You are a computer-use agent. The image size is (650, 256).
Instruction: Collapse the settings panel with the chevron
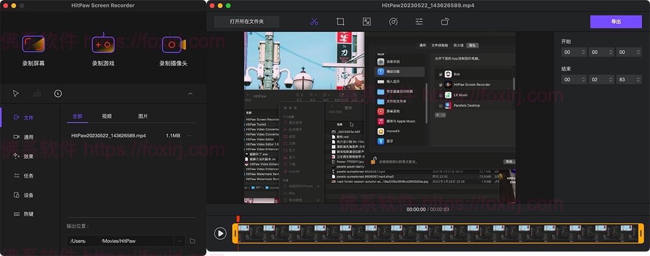[x=190, y=94]
